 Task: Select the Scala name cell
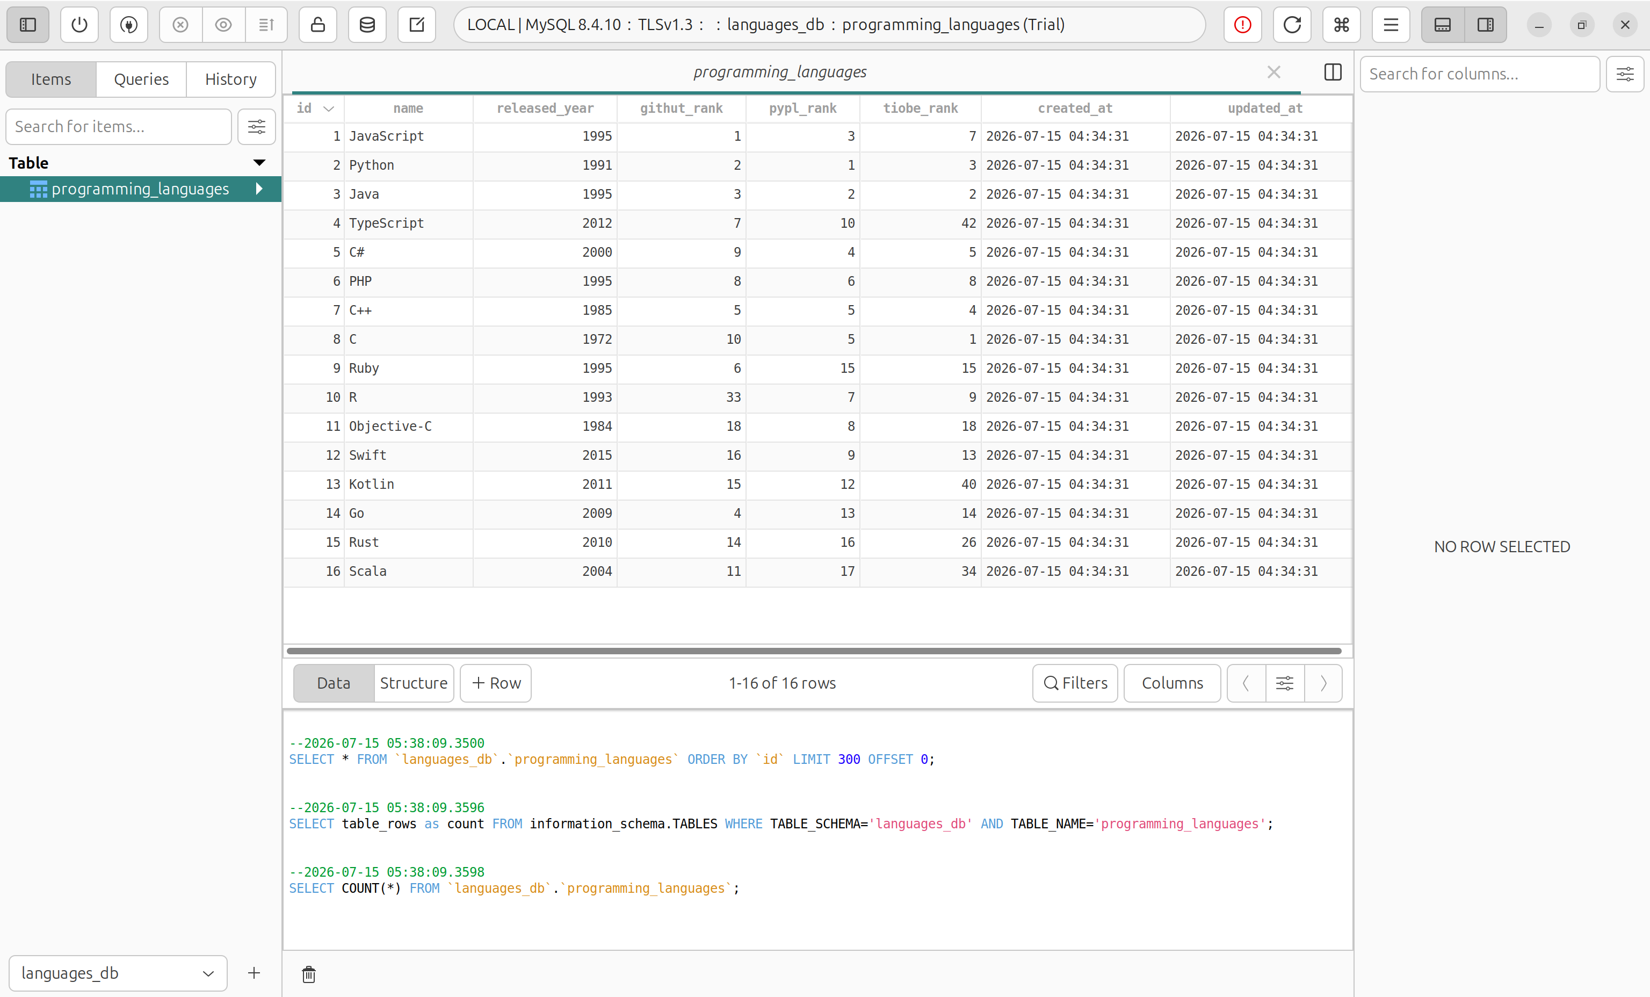(x=408, y=572)
